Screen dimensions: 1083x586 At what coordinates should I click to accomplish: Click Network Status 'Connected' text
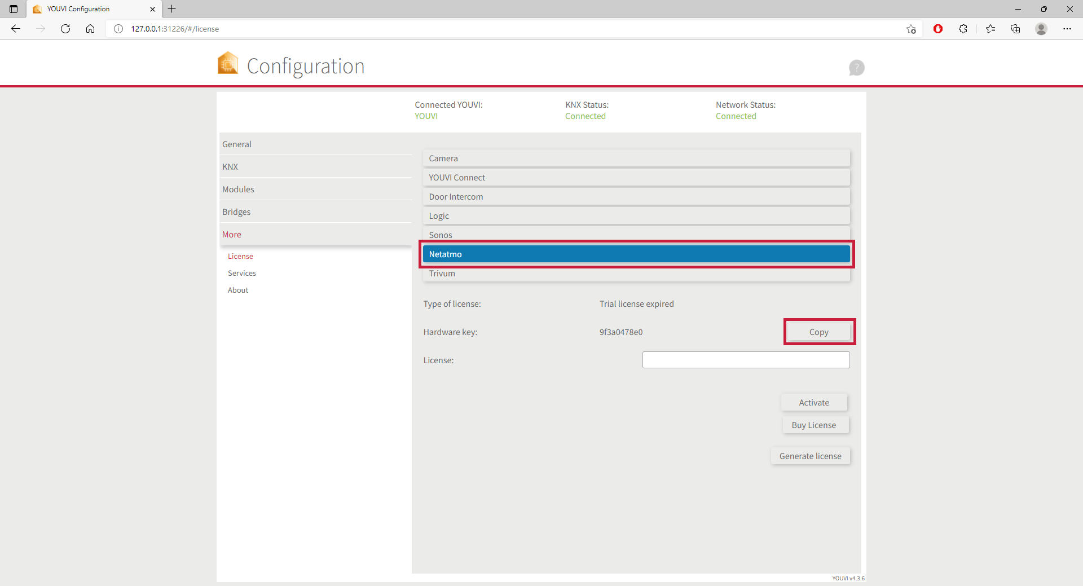(x=736, y=116)
